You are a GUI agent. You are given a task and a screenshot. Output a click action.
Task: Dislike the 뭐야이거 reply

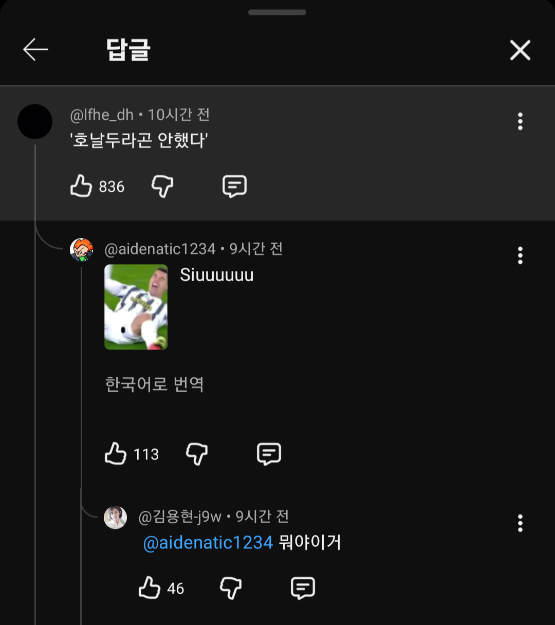tap(231, 587)
